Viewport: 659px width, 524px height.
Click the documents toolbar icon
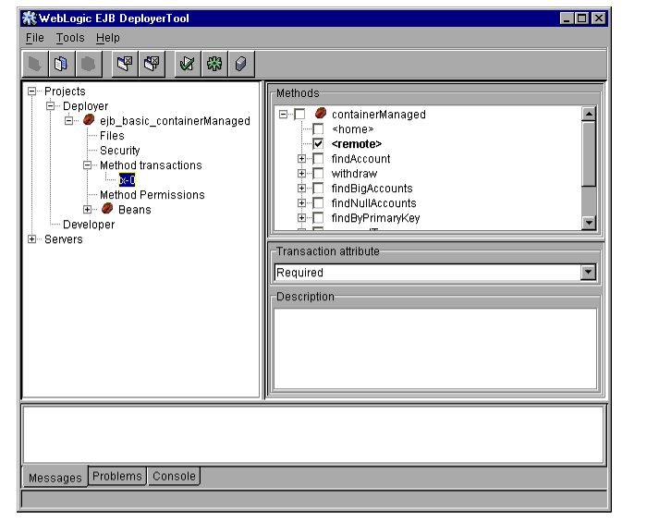[x=61, y=65]
